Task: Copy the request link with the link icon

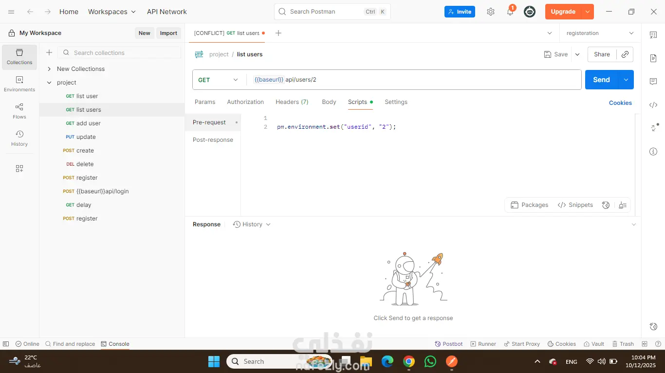Action: [x=625, y=54]
